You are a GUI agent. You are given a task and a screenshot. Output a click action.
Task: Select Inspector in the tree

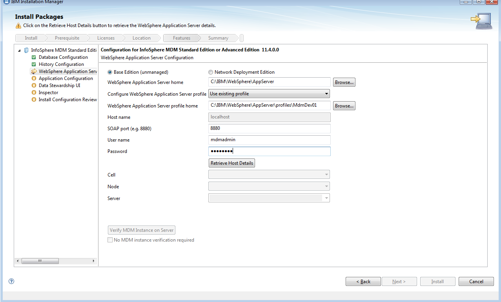point(48,93)
